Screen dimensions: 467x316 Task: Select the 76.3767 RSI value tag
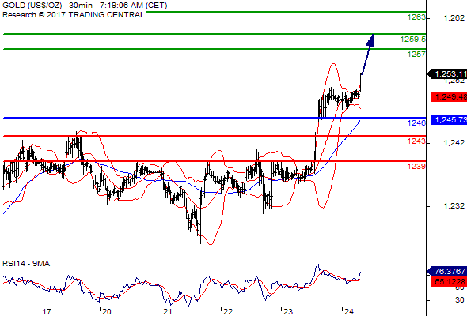[447, 271]
